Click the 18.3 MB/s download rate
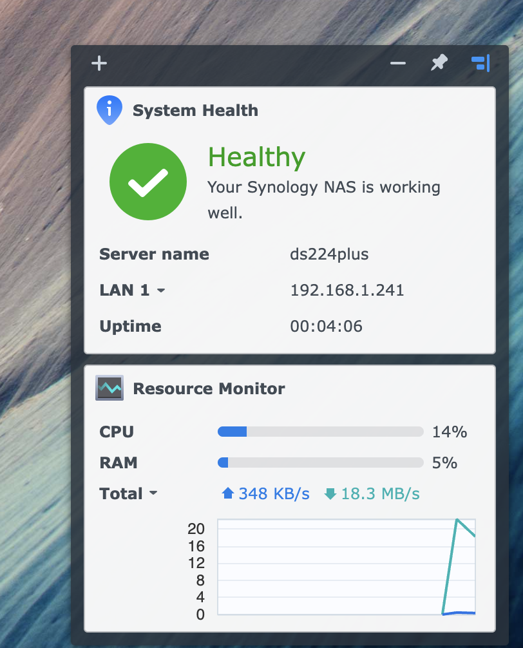This screenshot has width=523, height=648. point(380,493)
